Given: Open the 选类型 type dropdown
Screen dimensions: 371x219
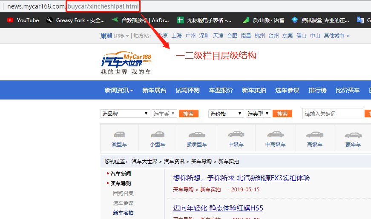Looking at the screenshot, I should pyautogui.click(x=259, y=114).
